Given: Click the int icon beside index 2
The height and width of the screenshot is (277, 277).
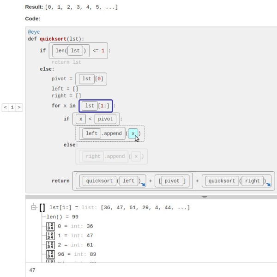Looking at the screenshot, I should tap(50, 245).
